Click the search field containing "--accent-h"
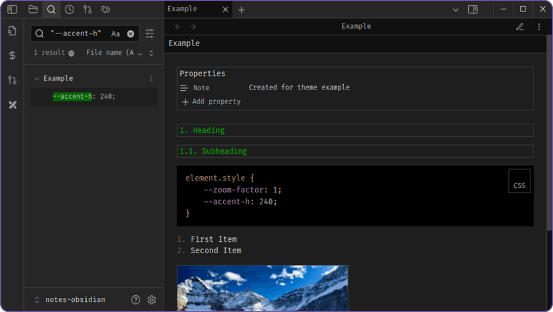553x312 pixels. (x=85, y=33)
